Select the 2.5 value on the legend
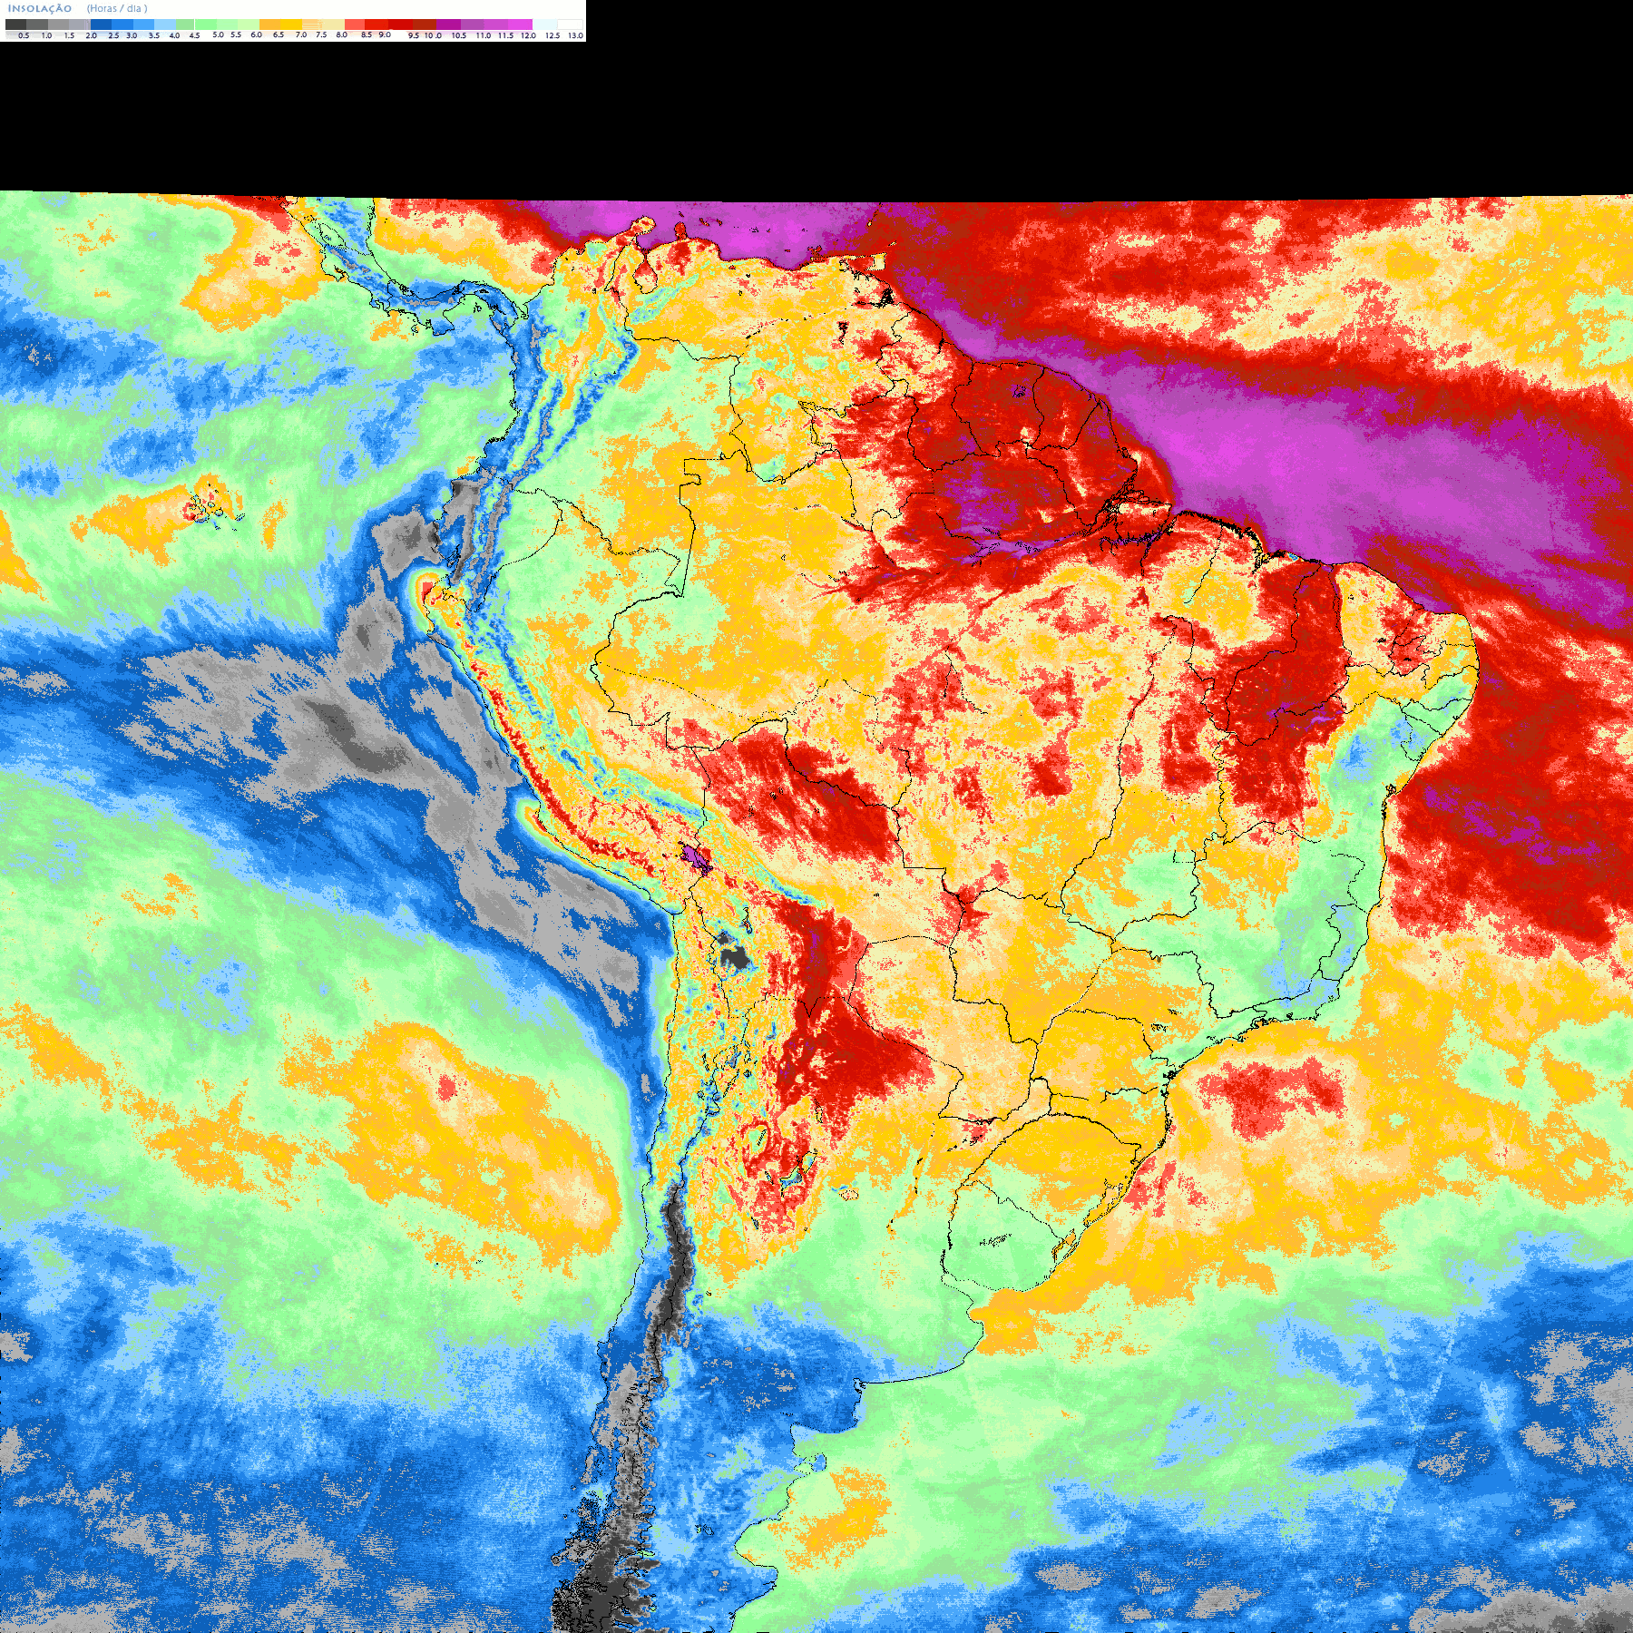 (x=113, y=35)
